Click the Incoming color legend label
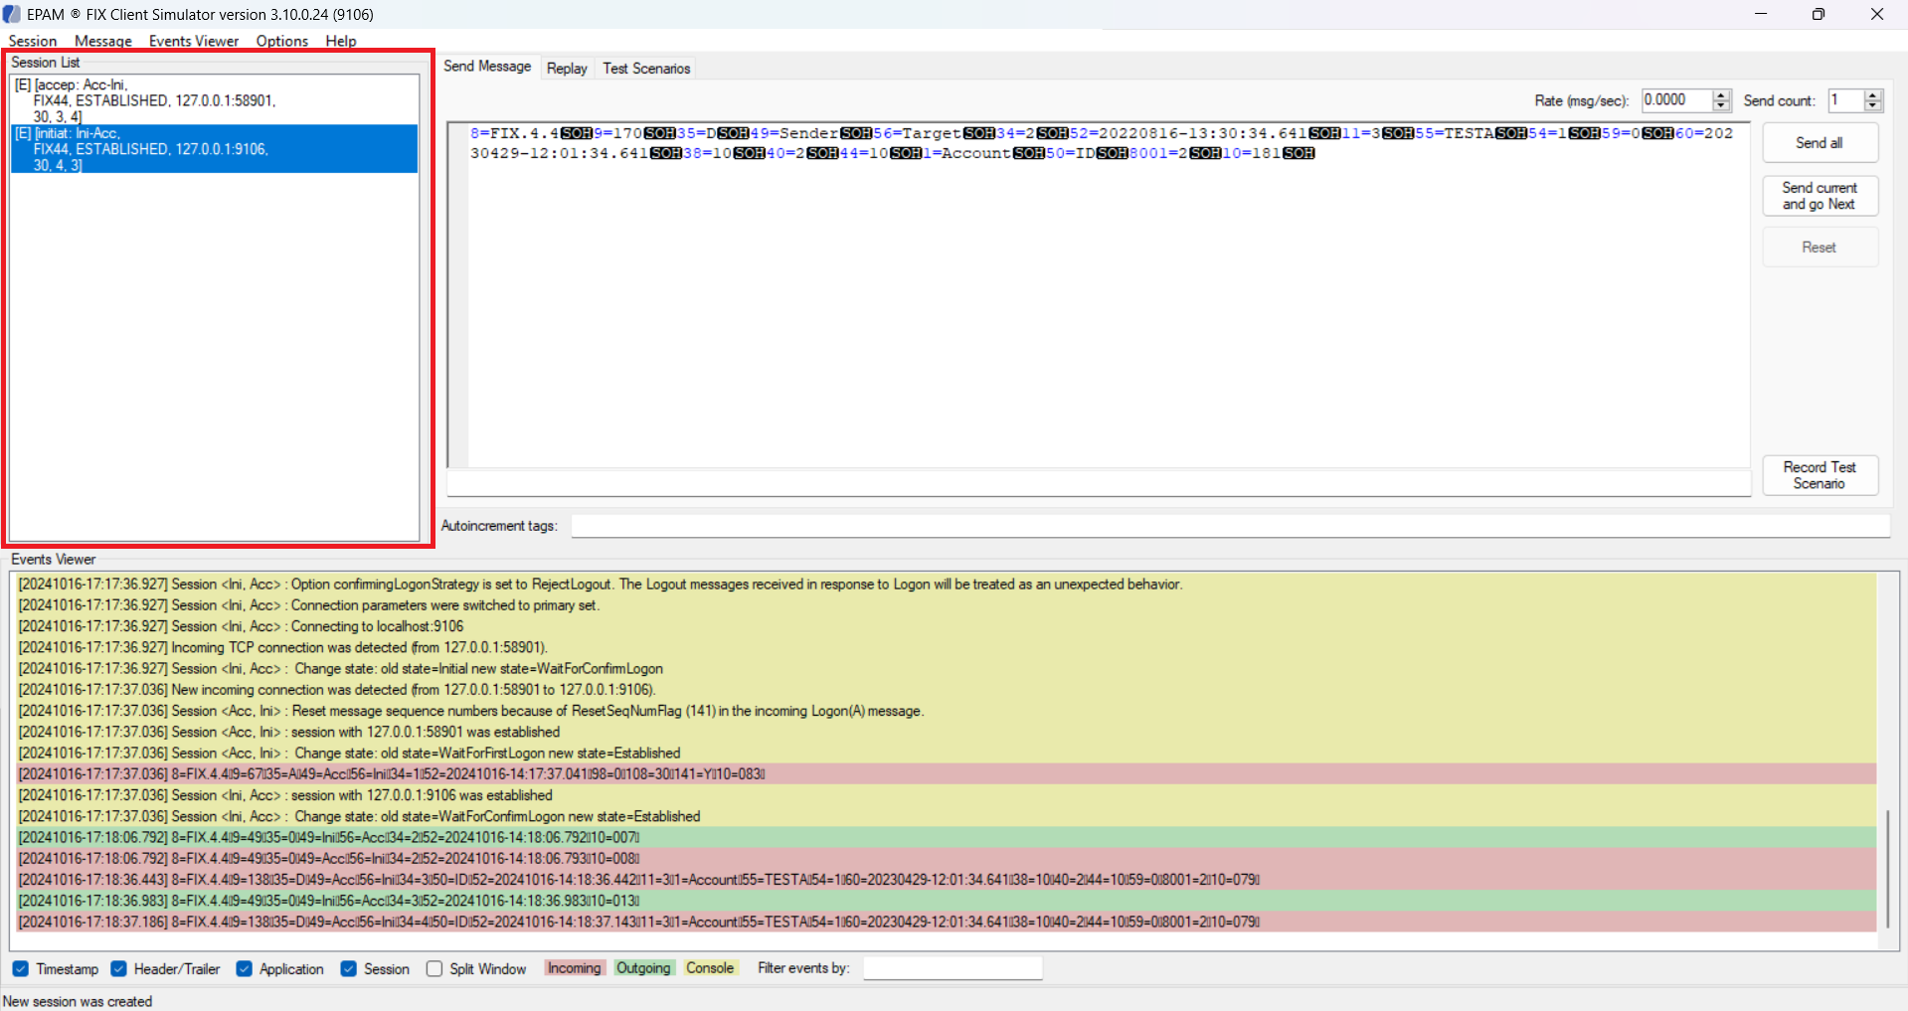Screen dimensions: 1908x1011 point(575,968)
